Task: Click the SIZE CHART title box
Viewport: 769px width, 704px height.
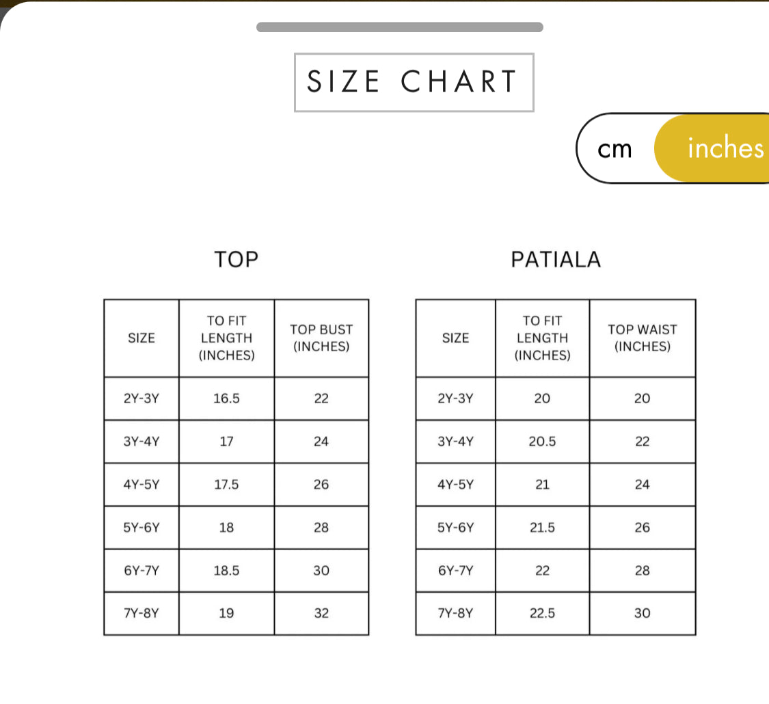Action: point(414,82)
